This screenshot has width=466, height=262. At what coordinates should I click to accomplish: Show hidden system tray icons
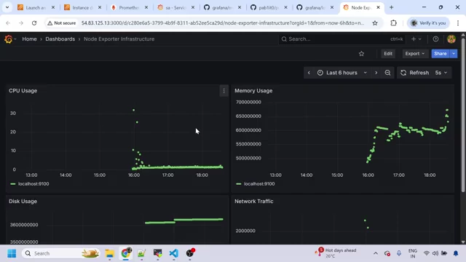click(x=376, y=253)
